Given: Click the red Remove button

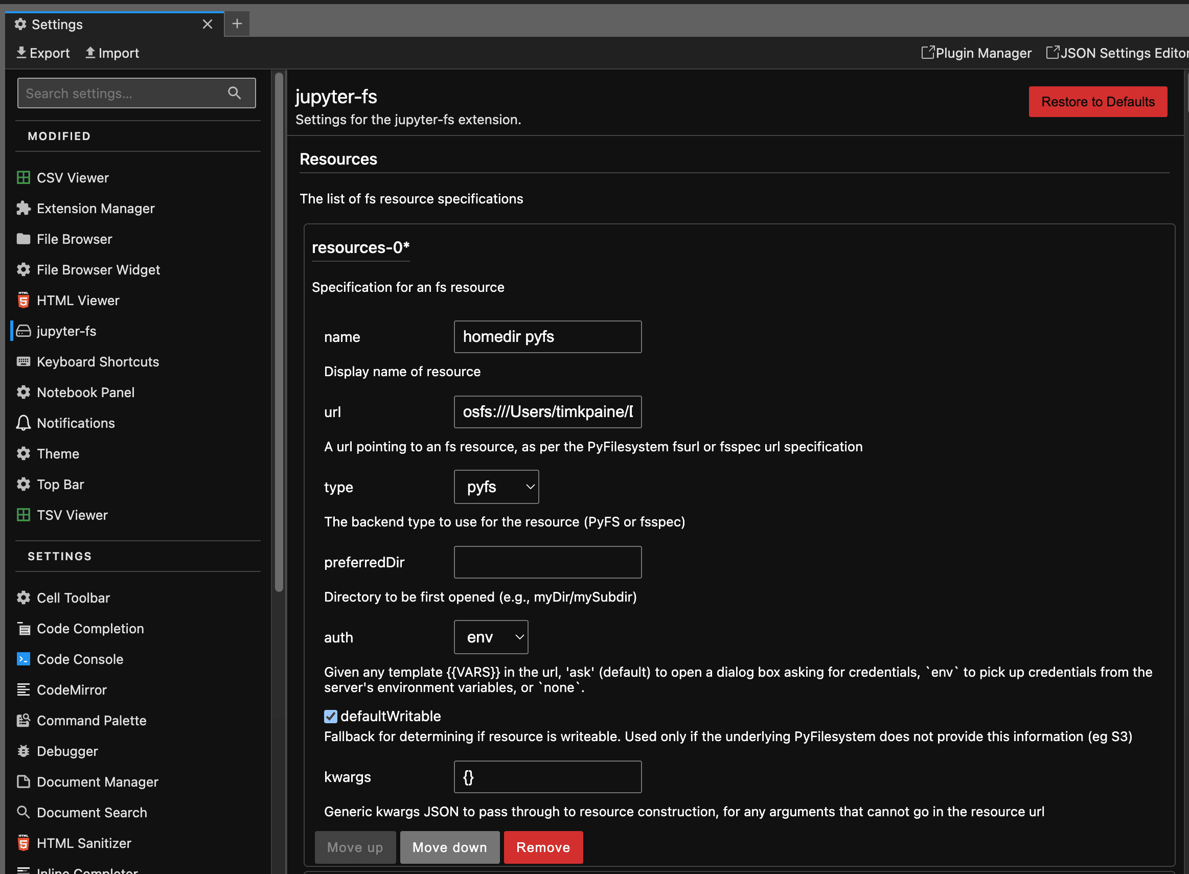Looking at the screenshot, I should click(543, 847).
